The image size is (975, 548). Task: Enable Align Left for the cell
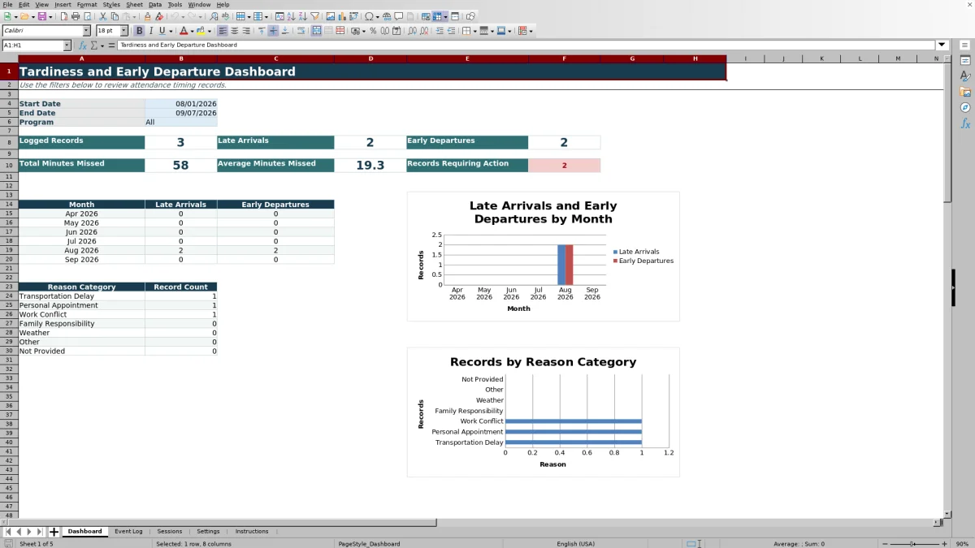tap(223, 31)
